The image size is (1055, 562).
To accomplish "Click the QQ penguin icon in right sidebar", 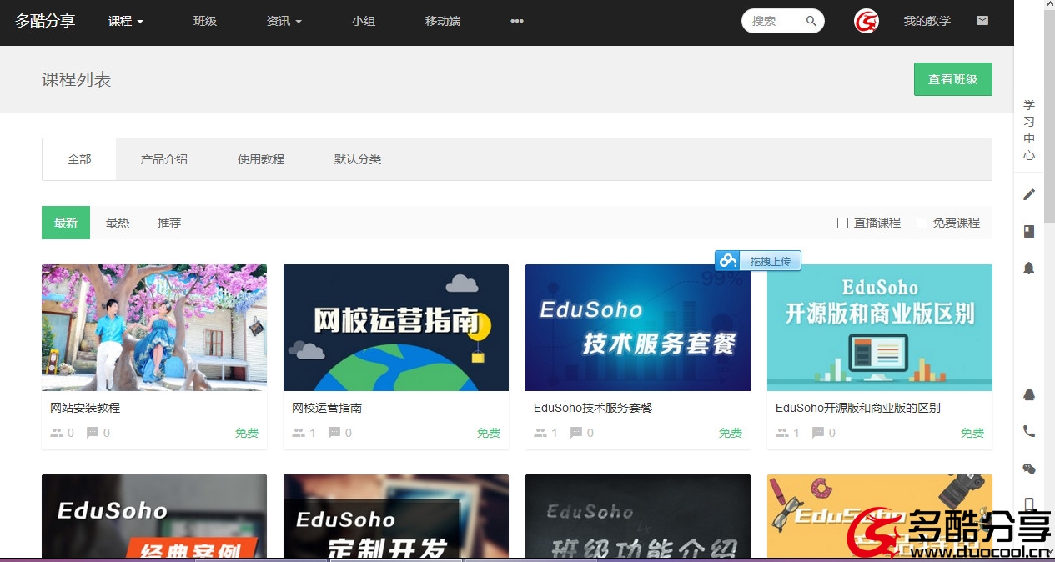I will [1029, 394].
